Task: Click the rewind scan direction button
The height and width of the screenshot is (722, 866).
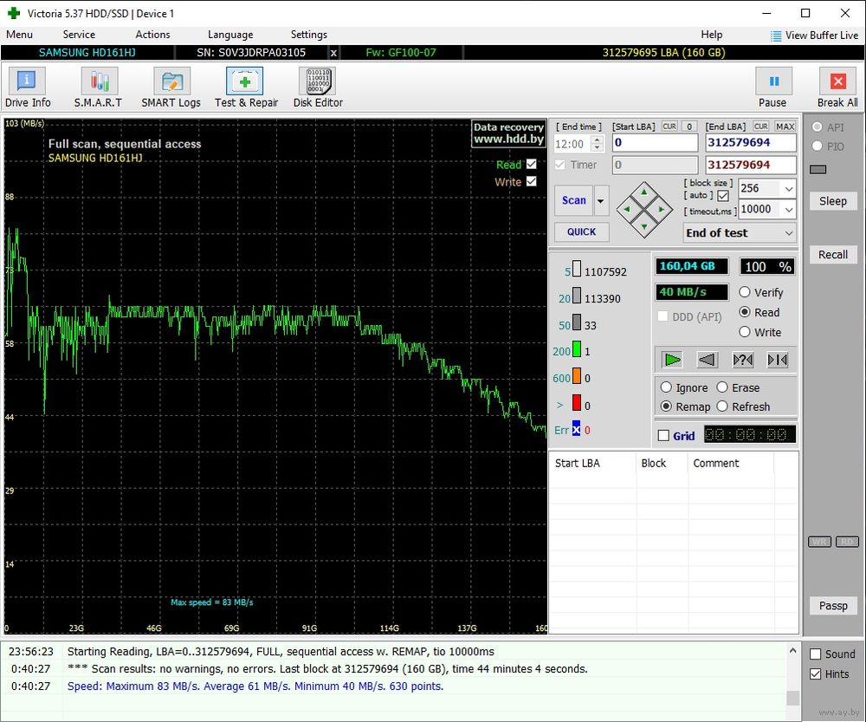Action: [707, 360]
